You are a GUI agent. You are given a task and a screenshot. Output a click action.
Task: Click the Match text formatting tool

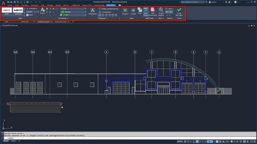pyautogui.click(x=43, y=11)
